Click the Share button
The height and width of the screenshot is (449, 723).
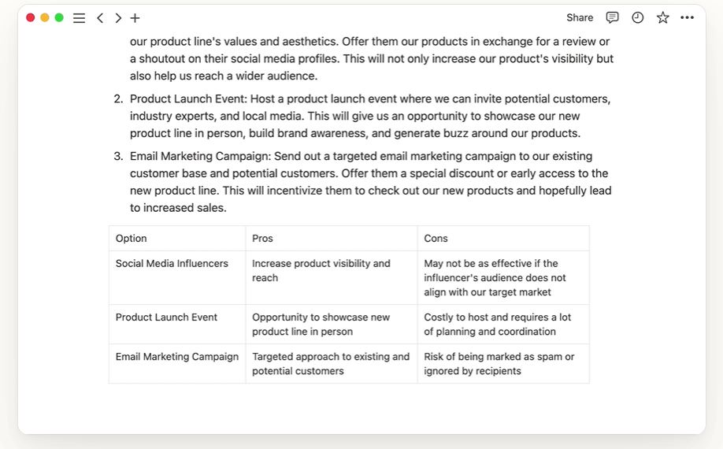[x=580, y=17]
